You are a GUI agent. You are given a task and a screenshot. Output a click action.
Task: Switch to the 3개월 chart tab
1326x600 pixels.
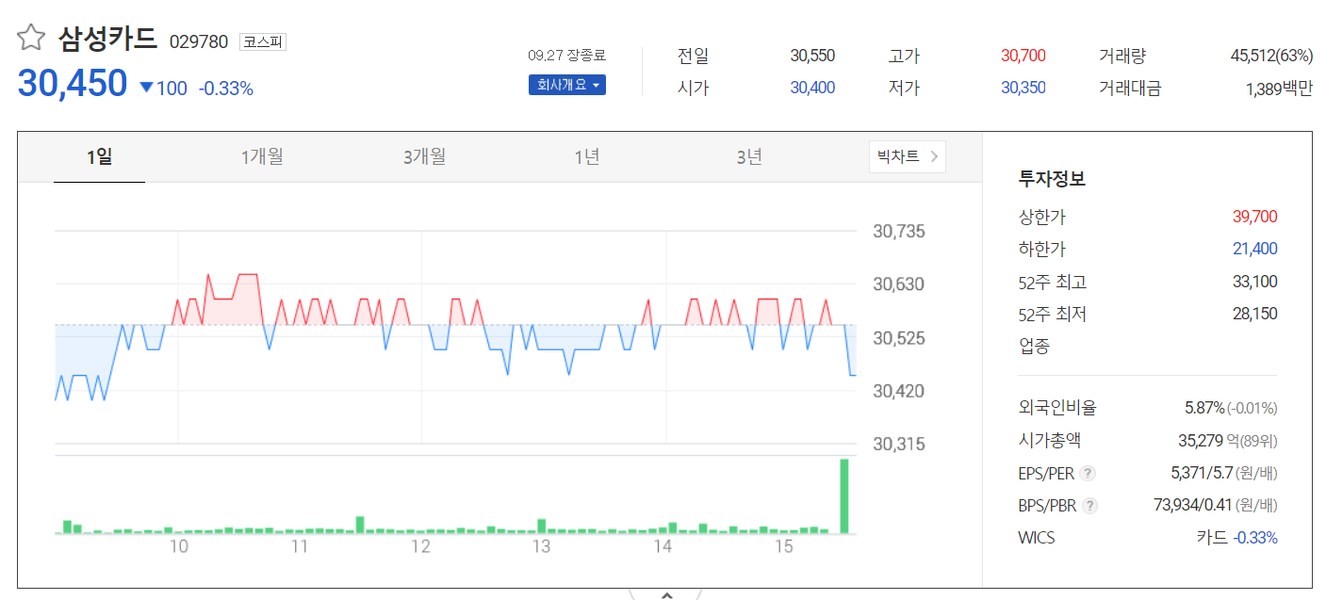pos(424,156)
